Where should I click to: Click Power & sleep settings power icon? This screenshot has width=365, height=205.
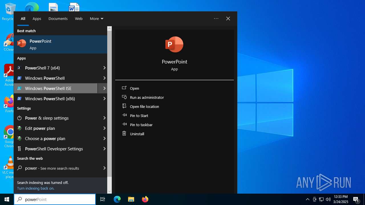click(x=19, y=118)
